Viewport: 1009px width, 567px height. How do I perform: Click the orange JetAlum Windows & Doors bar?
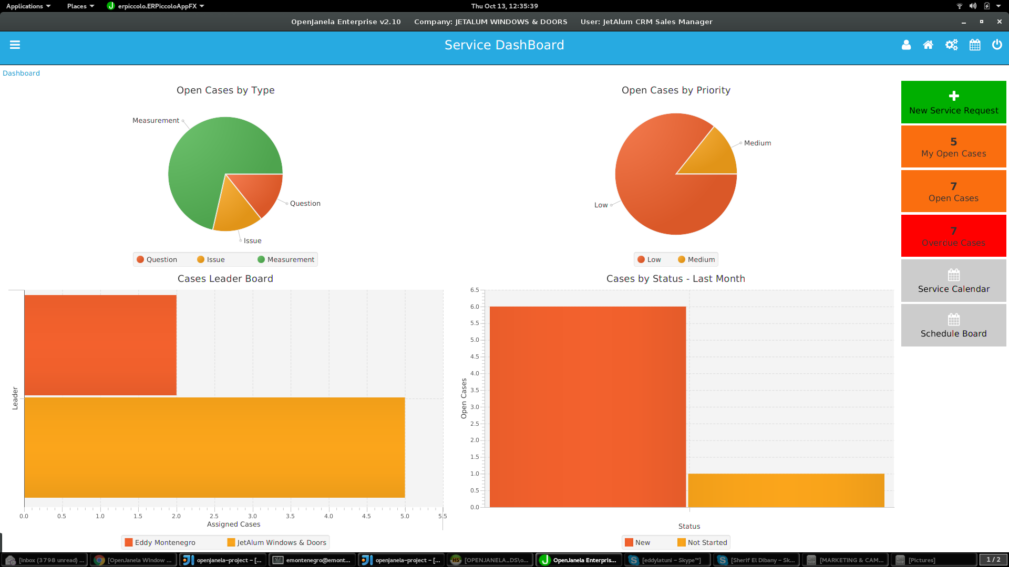[214, 447]
